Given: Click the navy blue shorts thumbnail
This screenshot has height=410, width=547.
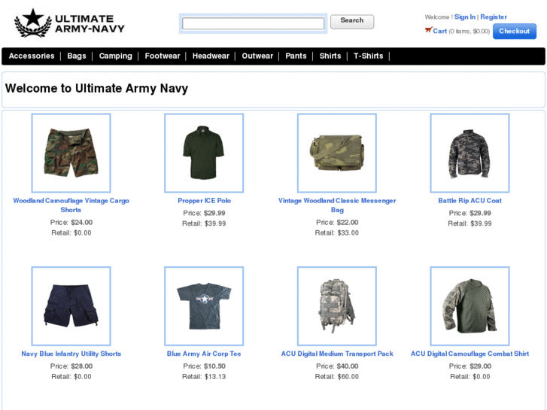Looking at the screenshot, I should 71,306.
